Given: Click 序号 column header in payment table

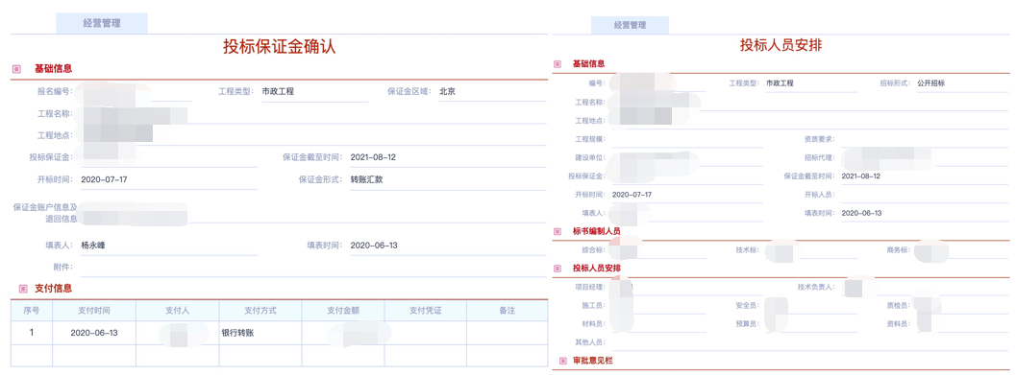Looking at the screenshot, I should tap(32, 311).
